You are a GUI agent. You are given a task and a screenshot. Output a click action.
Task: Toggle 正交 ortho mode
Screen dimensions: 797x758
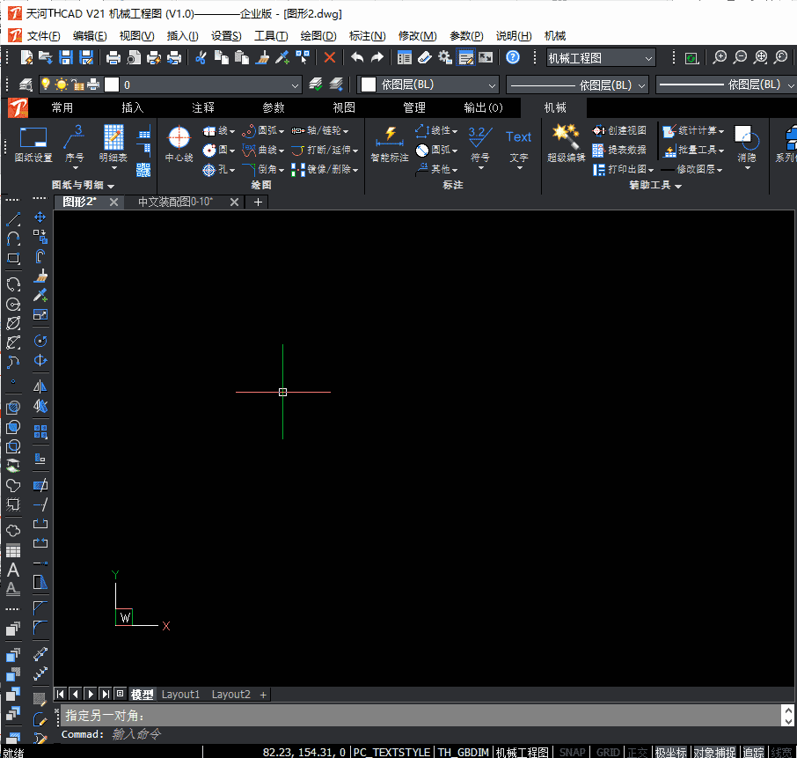[638, 752]
